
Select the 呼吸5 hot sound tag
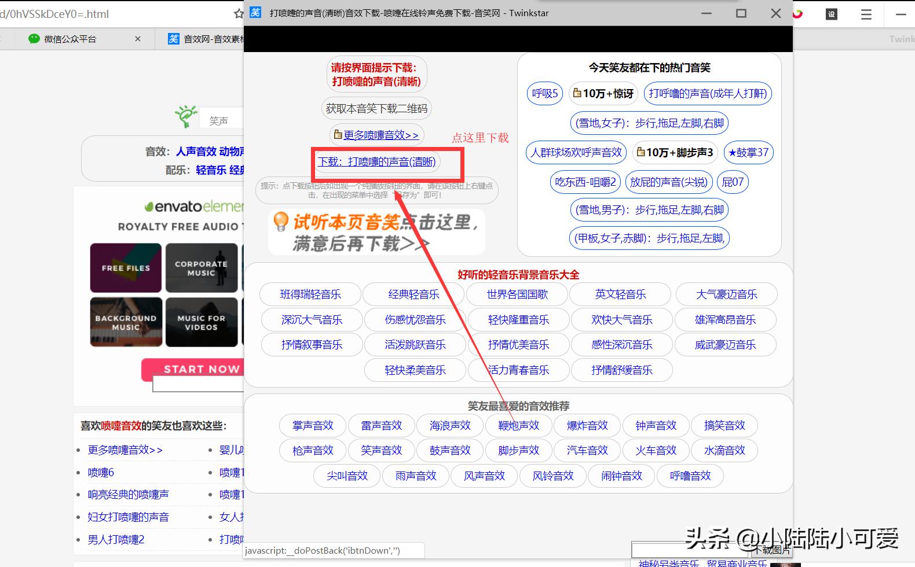click(545, 93)
